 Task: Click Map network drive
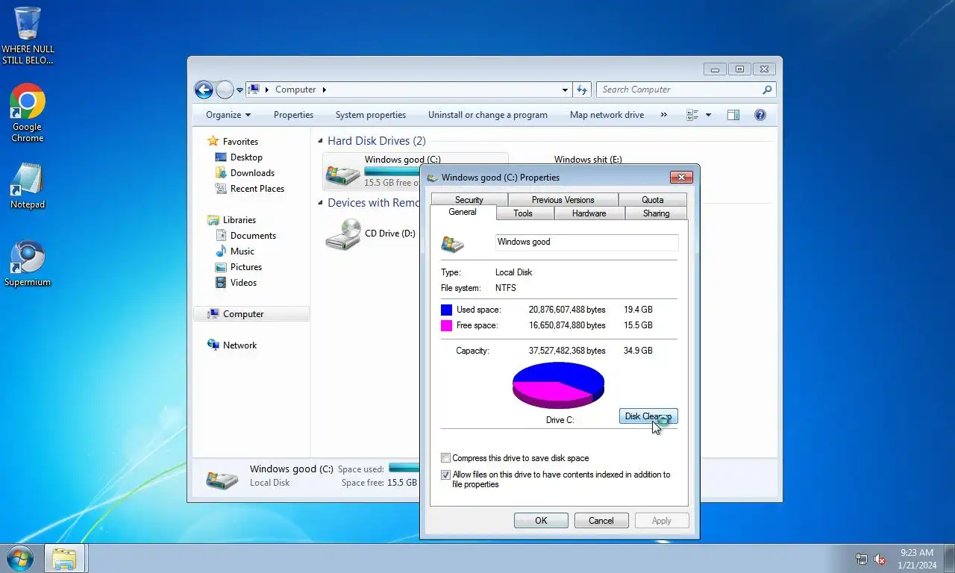coord(607,115)
